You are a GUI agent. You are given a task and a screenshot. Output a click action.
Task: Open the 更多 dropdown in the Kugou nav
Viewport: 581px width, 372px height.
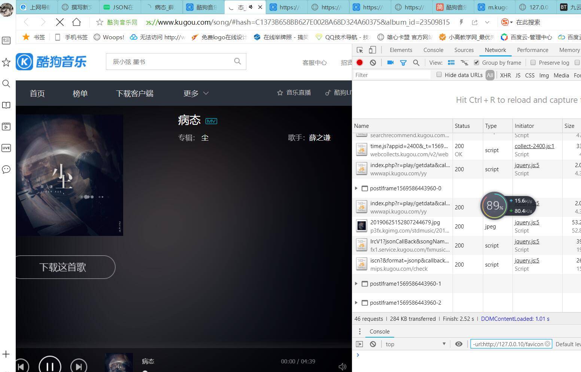point(196,93)
